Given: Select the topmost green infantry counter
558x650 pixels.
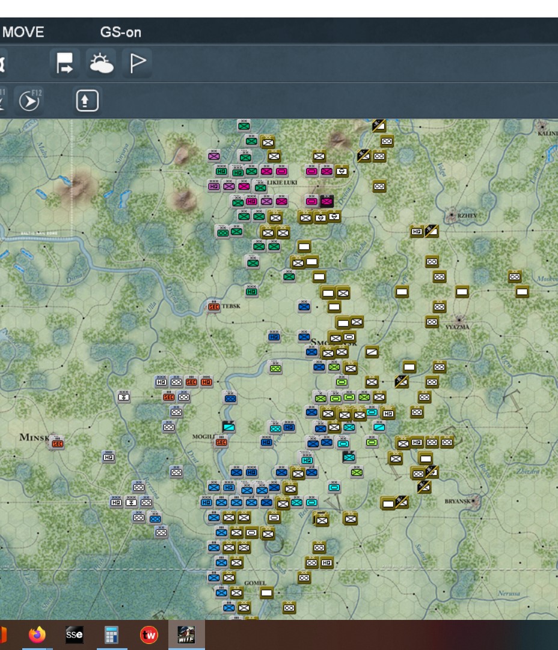Looking at the screenshot, I should tap(244, 126).
